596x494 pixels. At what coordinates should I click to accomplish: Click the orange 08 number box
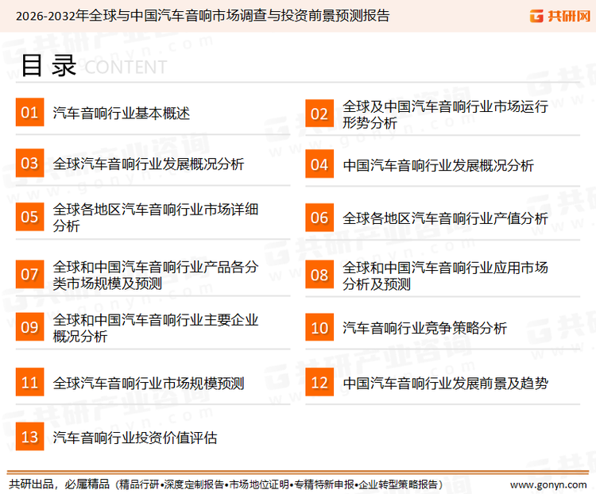click(x=319, y=274)
